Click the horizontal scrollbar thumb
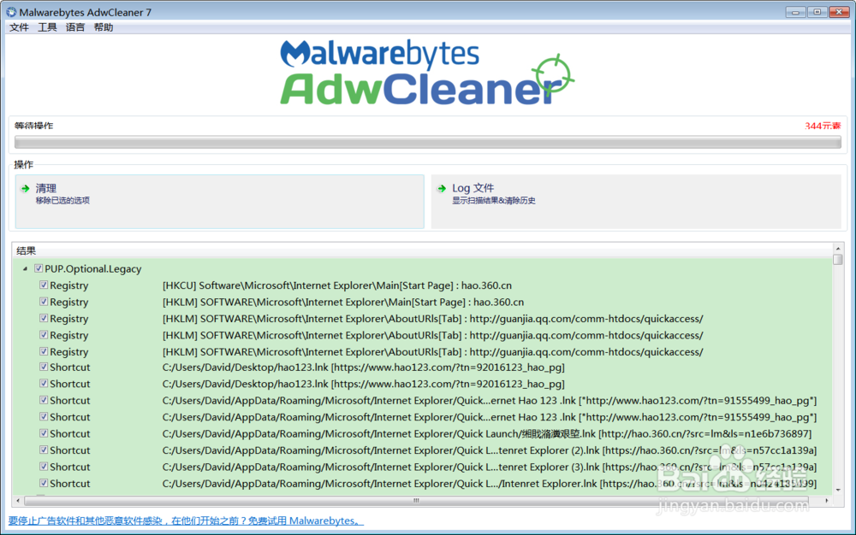856x535 pixels. [x=416, y=500]
